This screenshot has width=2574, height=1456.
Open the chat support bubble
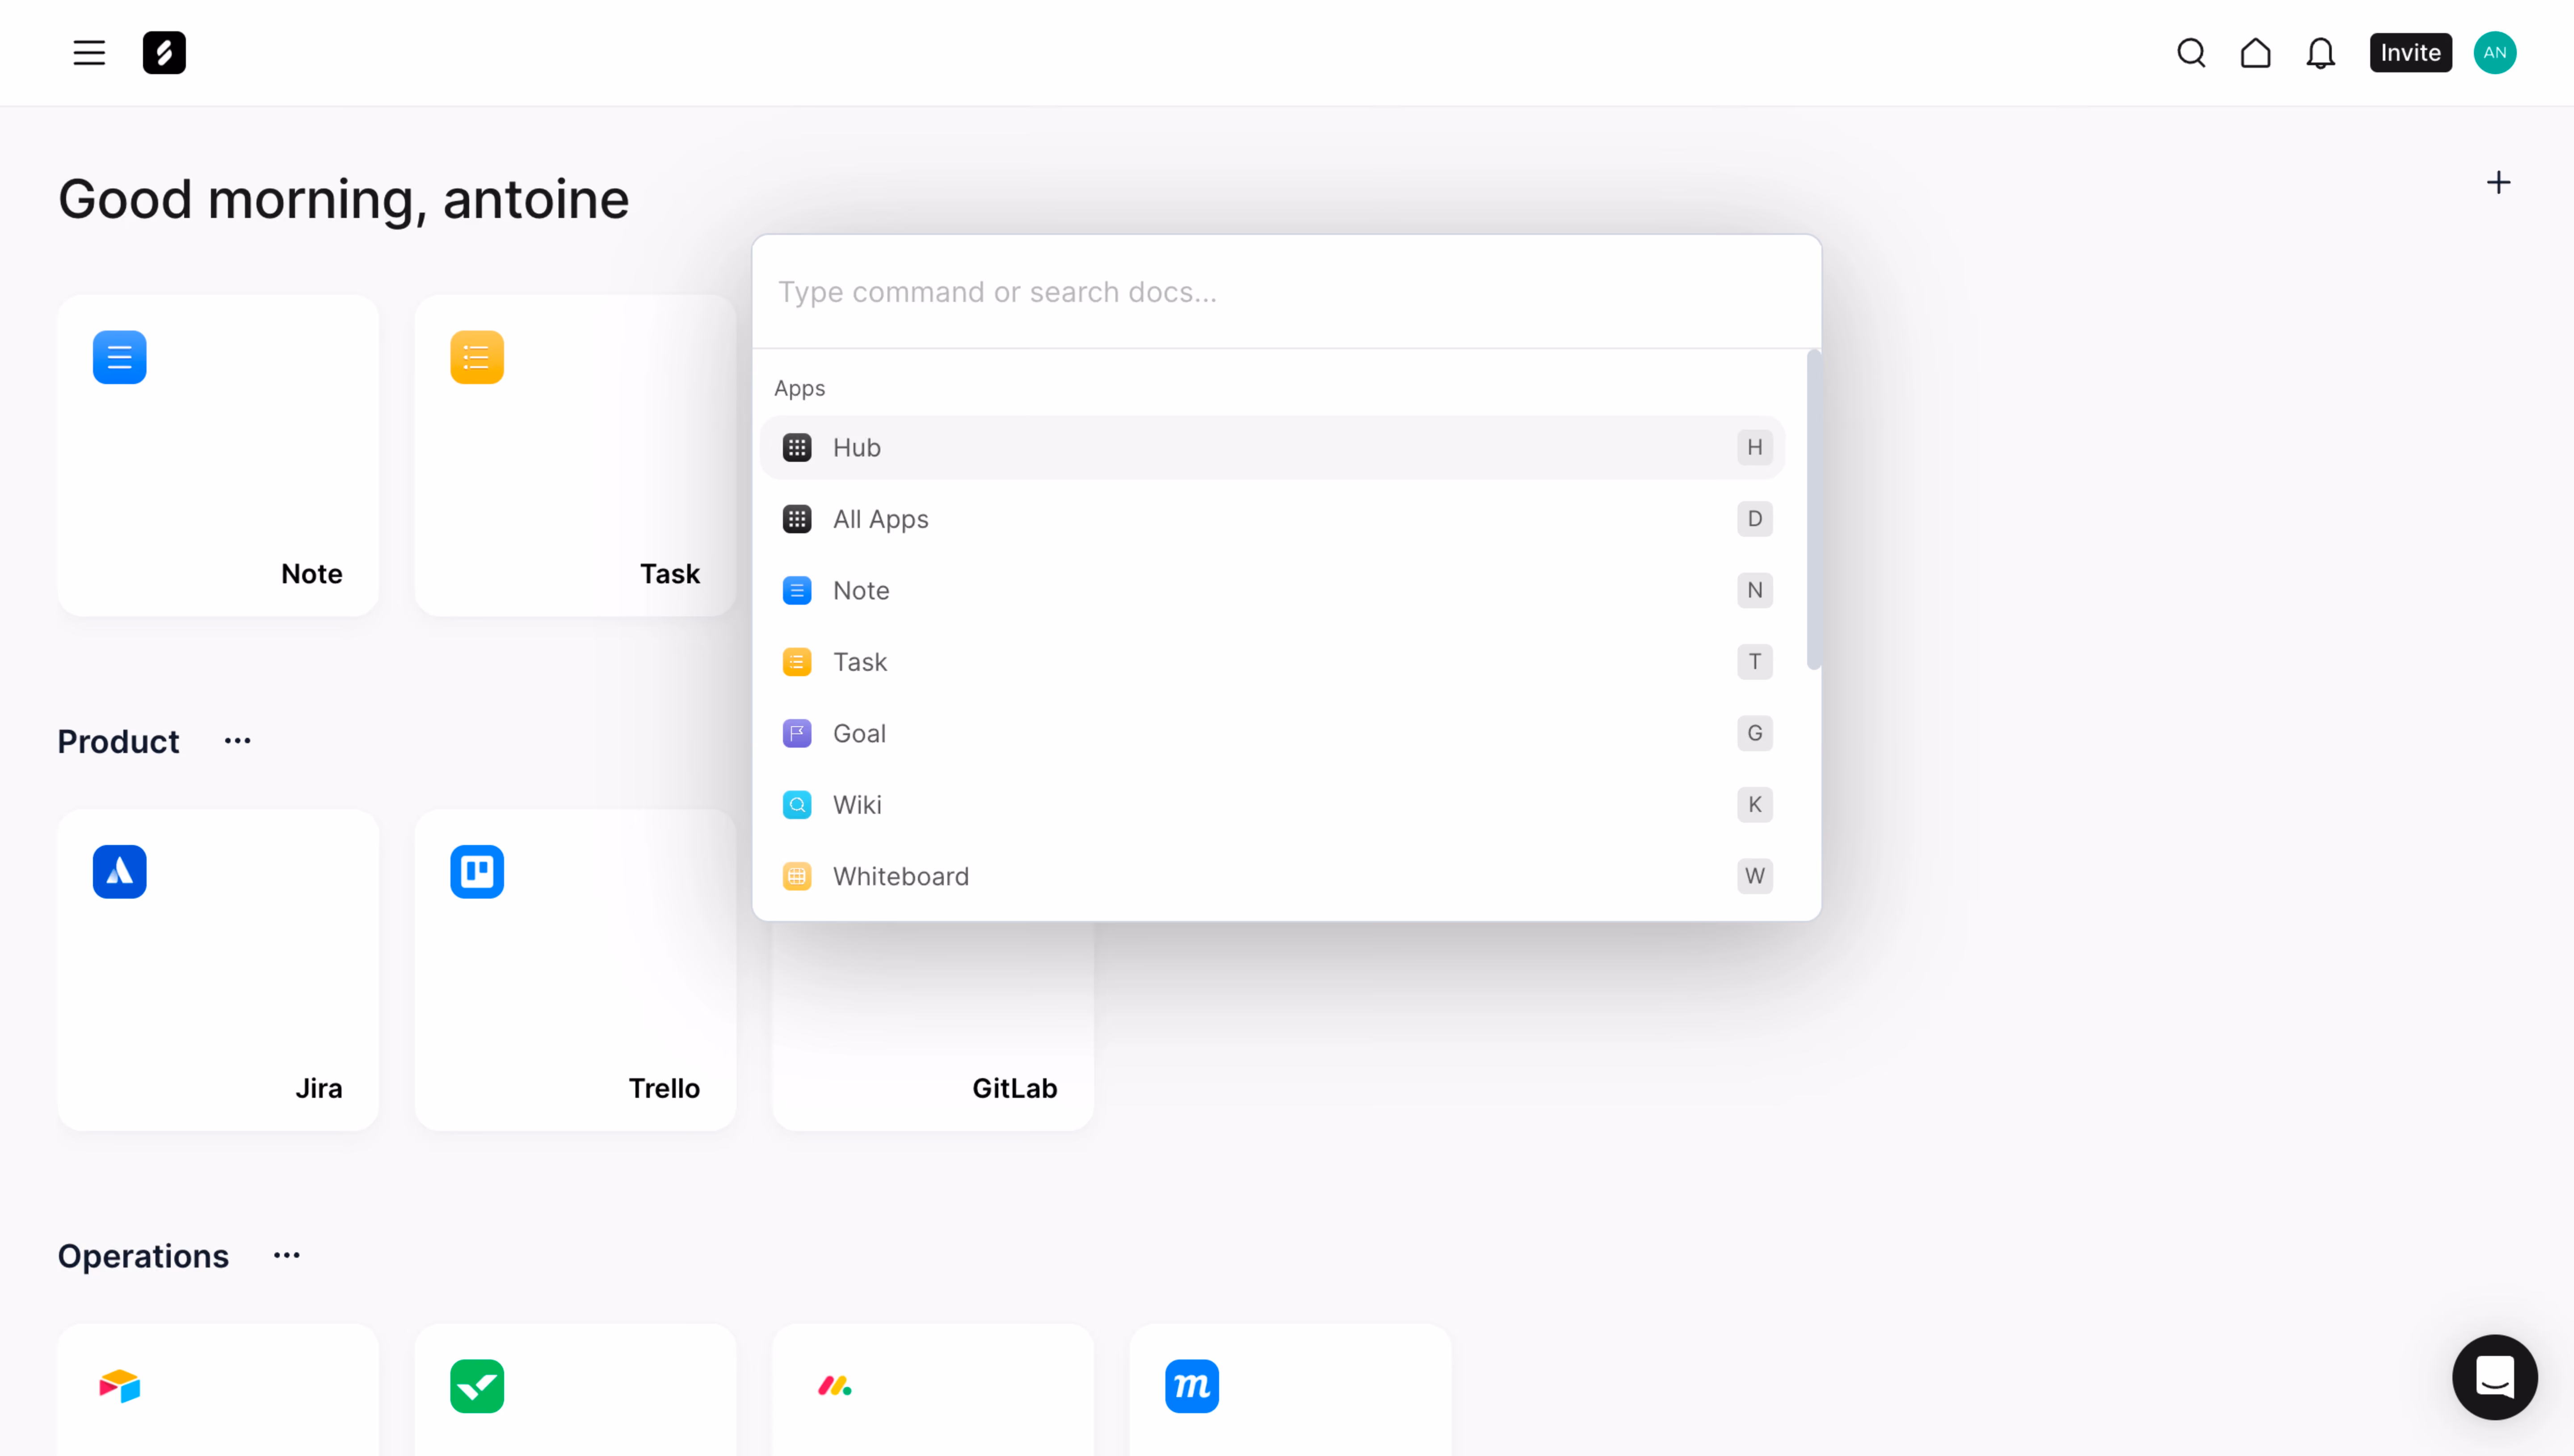coord(2495,1377)
